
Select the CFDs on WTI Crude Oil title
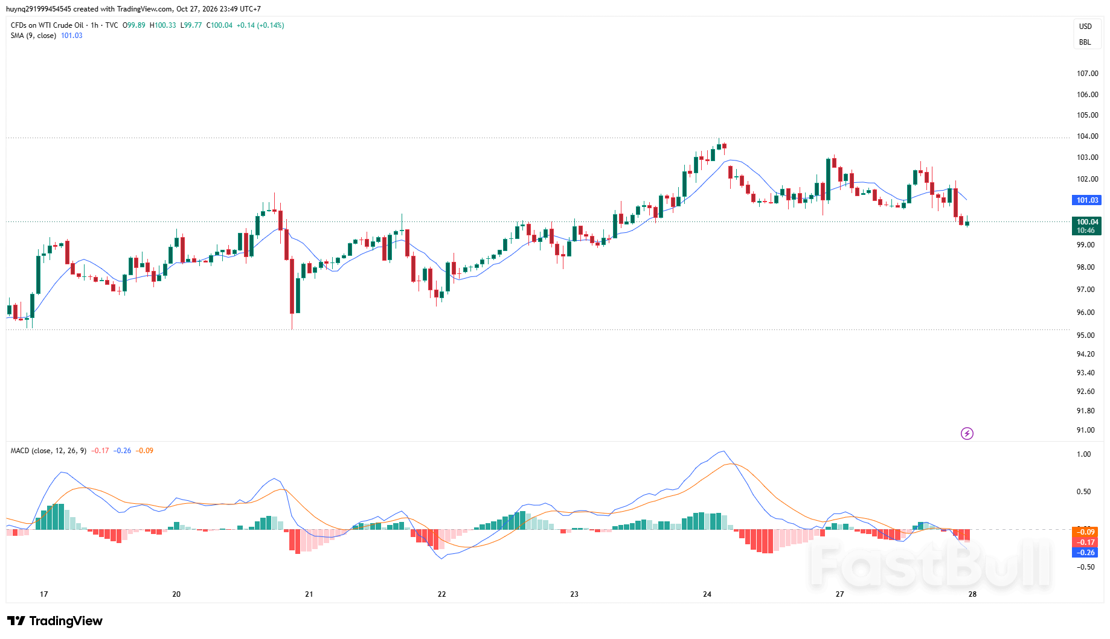coord(47,25)
